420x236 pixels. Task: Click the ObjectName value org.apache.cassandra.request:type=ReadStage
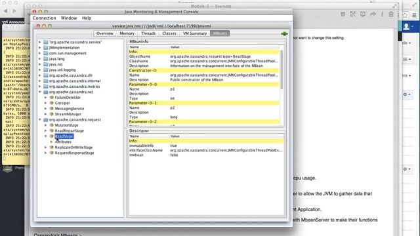211,56
